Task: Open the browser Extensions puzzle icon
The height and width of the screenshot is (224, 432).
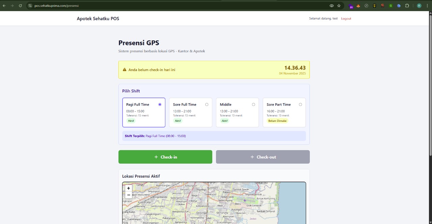Action: coord(407,6)
